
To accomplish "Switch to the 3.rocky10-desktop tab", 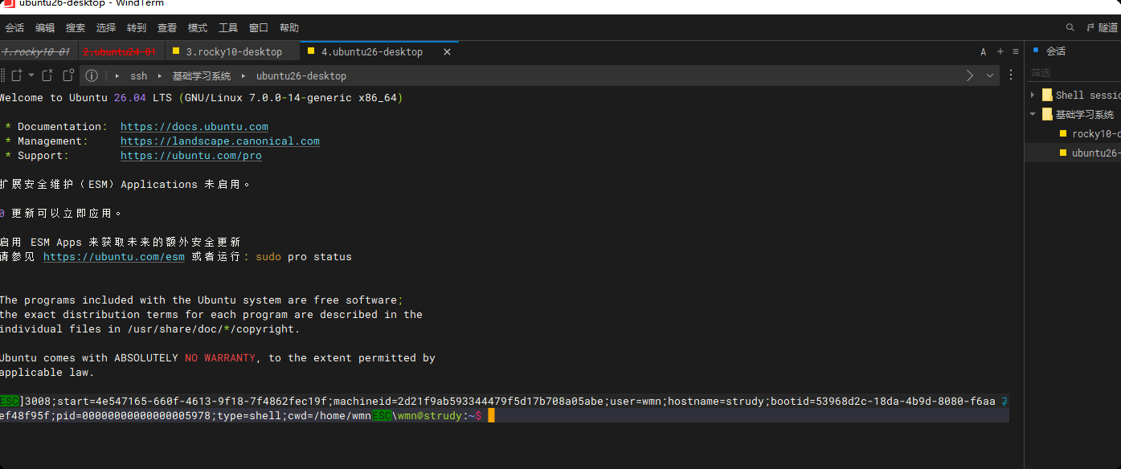I will [231, 51].
